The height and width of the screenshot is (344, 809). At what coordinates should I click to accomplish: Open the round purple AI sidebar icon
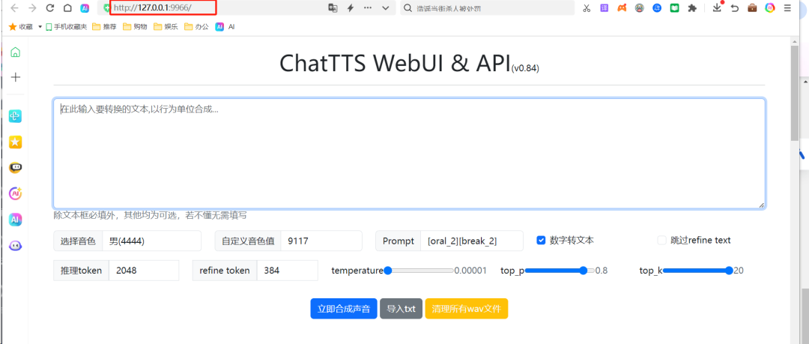click(x=16, y=193)
